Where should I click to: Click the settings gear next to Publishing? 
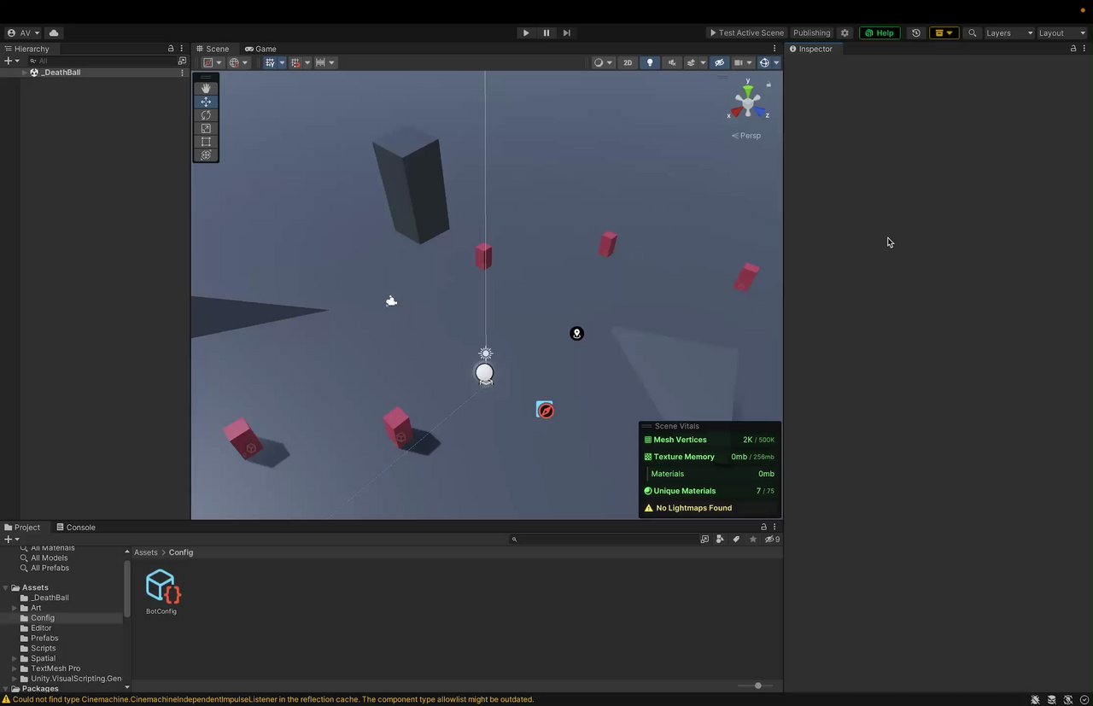845,33
